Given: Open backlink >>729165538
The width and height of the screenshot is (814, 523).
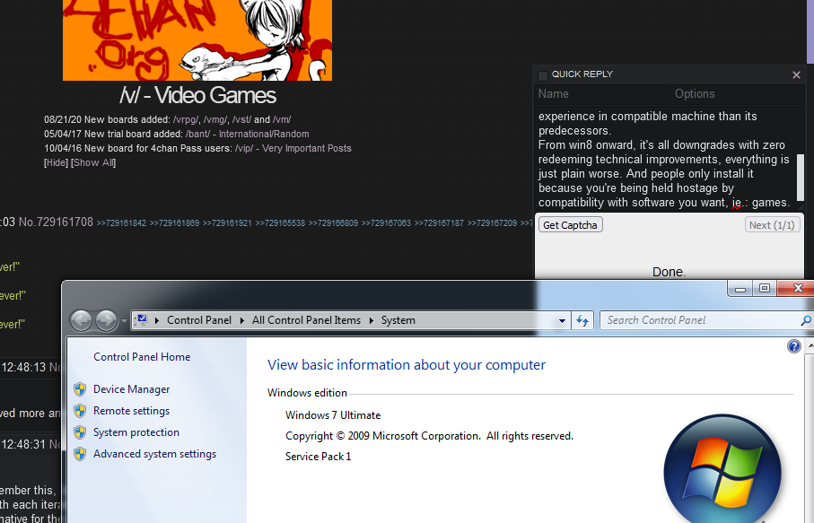Looking at the screenshot, I should click(x=280, y=223).
